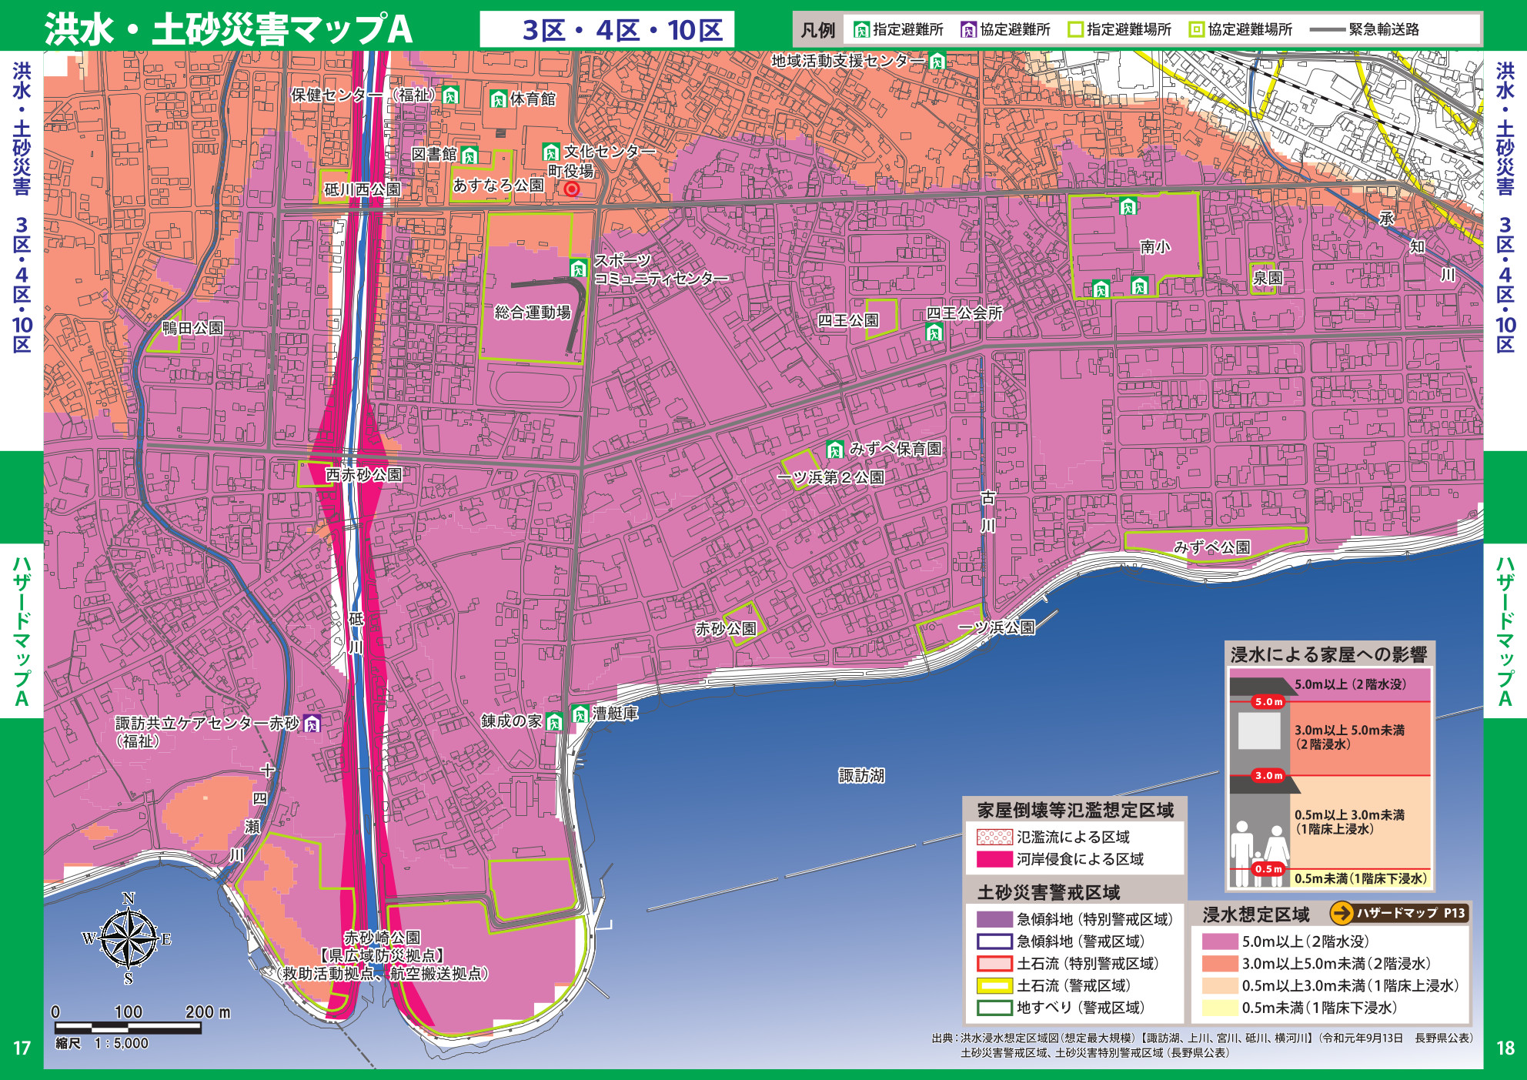This screenshot has height=1080, width=1527.
Task: Click the shelter icon beside 体育館
Action: (x=499, y=99)
